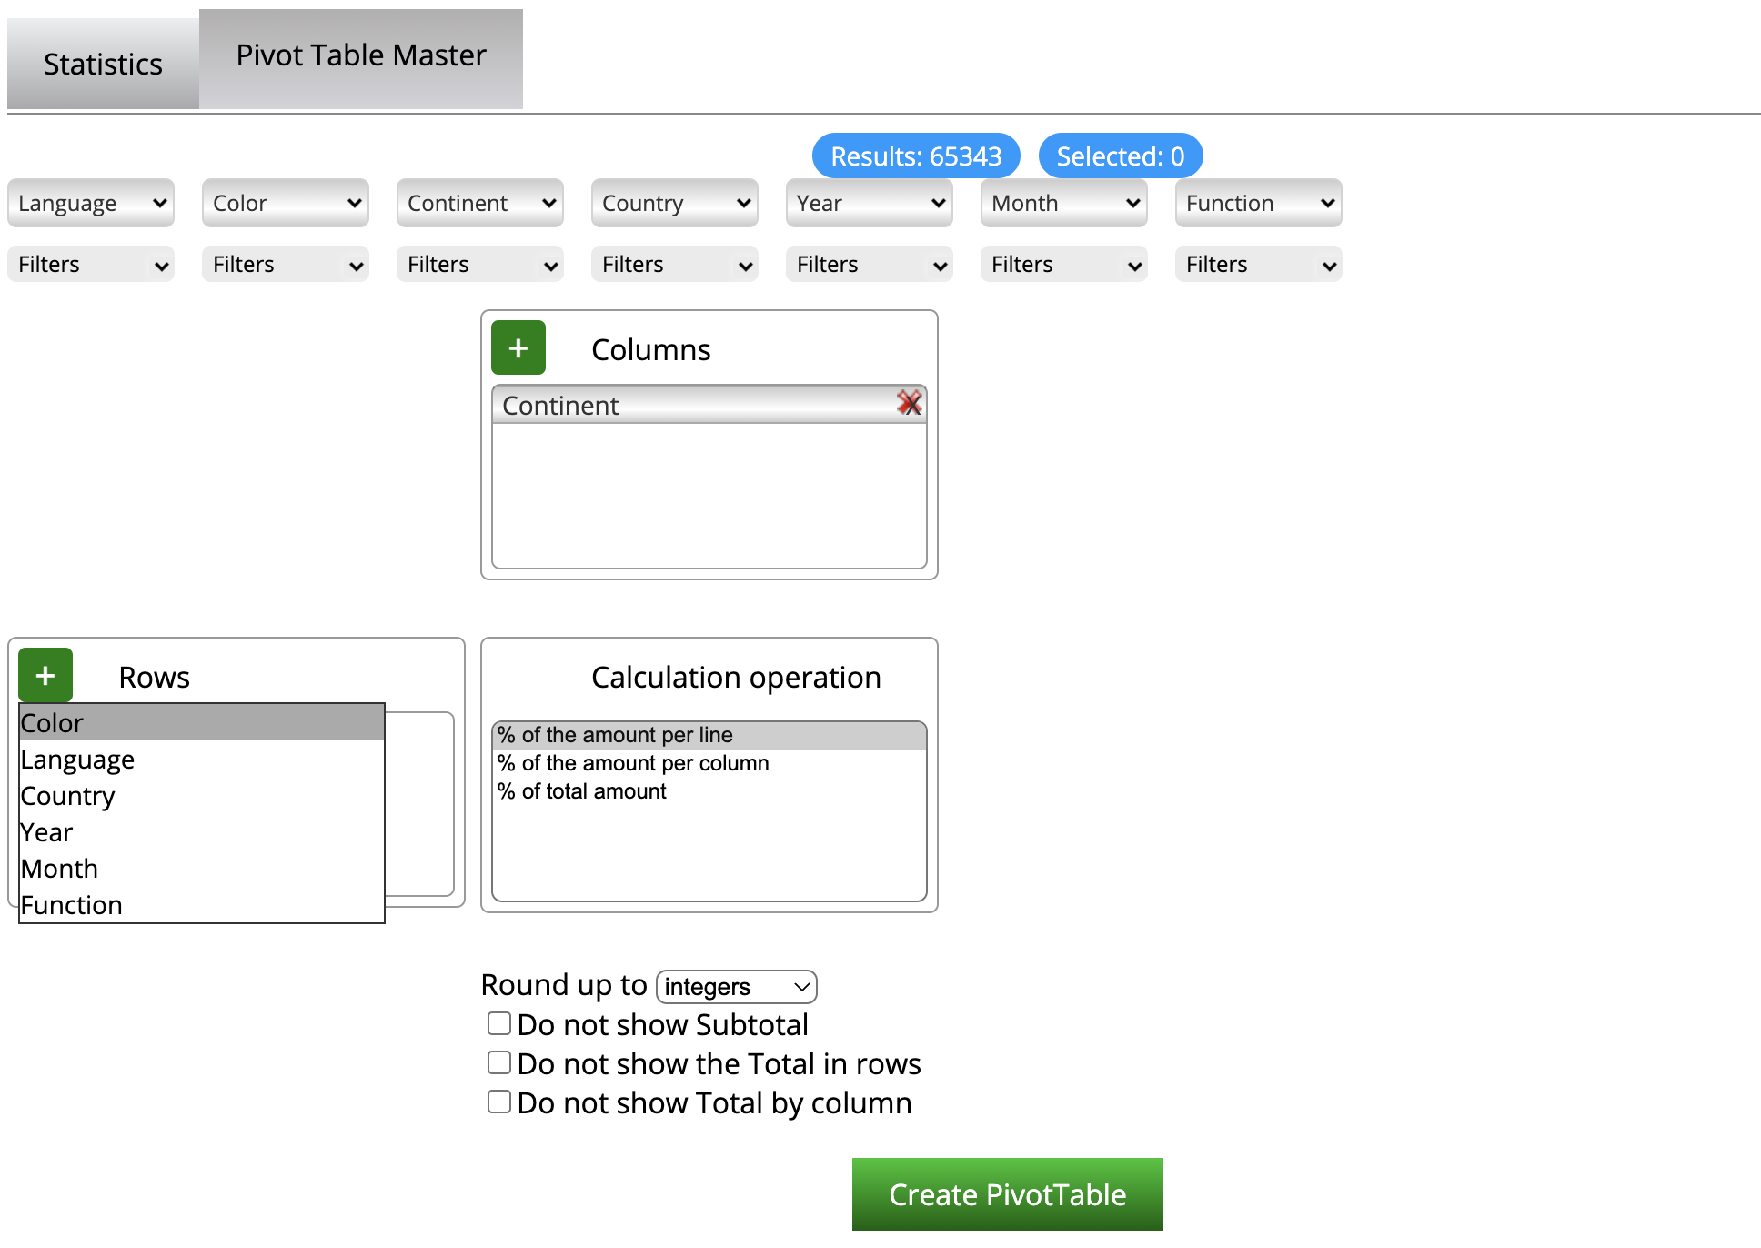Image resolution: width=1761 pixels, height=1248 pixels.
Task: Open the Year dropdown
Action: pos(870,203)
